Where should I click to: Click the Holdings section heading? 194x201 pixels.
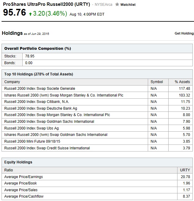[12, 33]
